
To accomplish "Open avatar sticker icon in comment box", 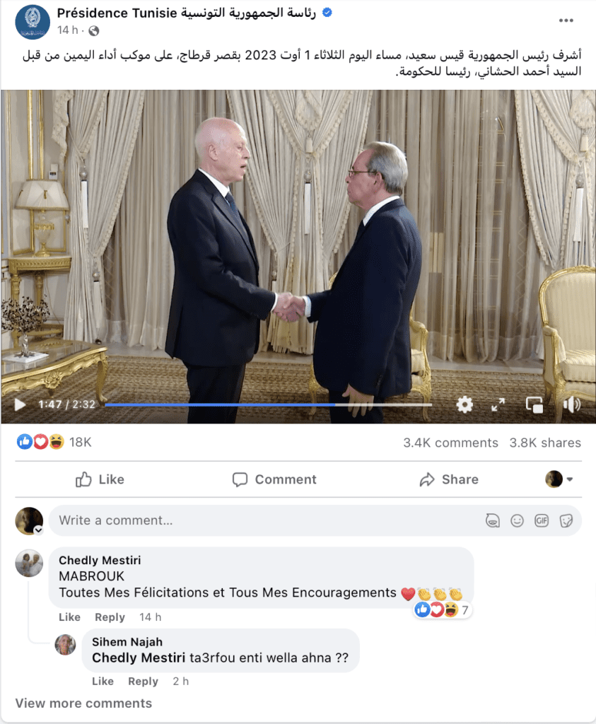I will point(493,521).
